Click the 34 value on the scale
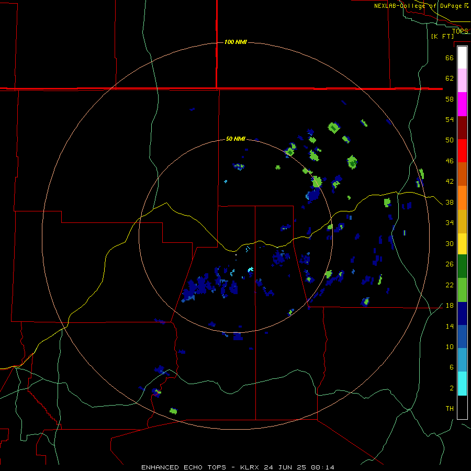Viewport: 471px width, 471px height. coord(450,223)
